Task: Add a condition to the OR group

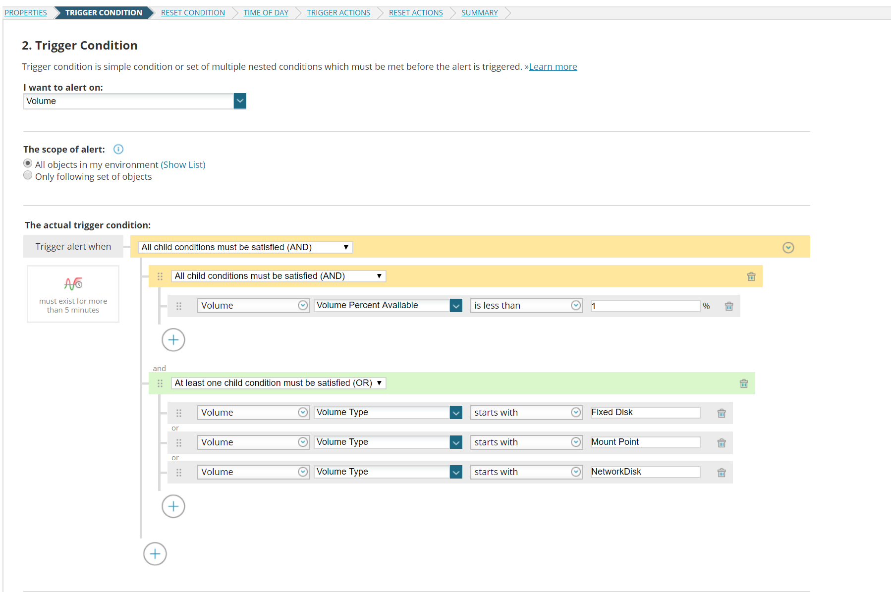Action: 173,506
